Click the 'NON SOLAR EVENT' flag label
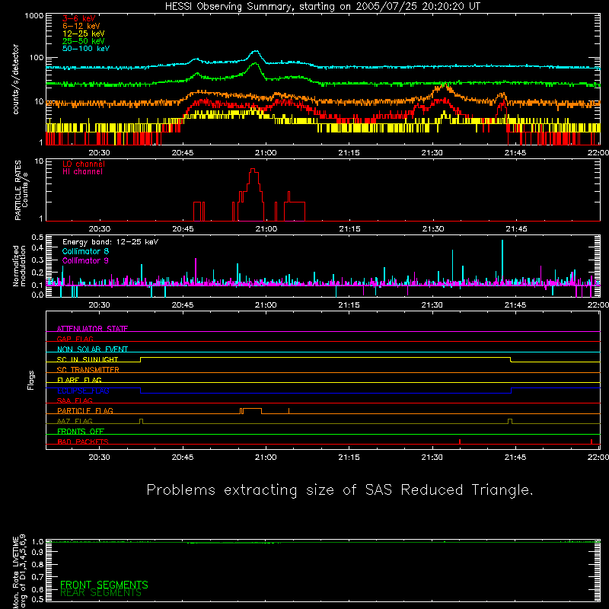The height and width of the screenshot is (609, 609). coord(92,349)
